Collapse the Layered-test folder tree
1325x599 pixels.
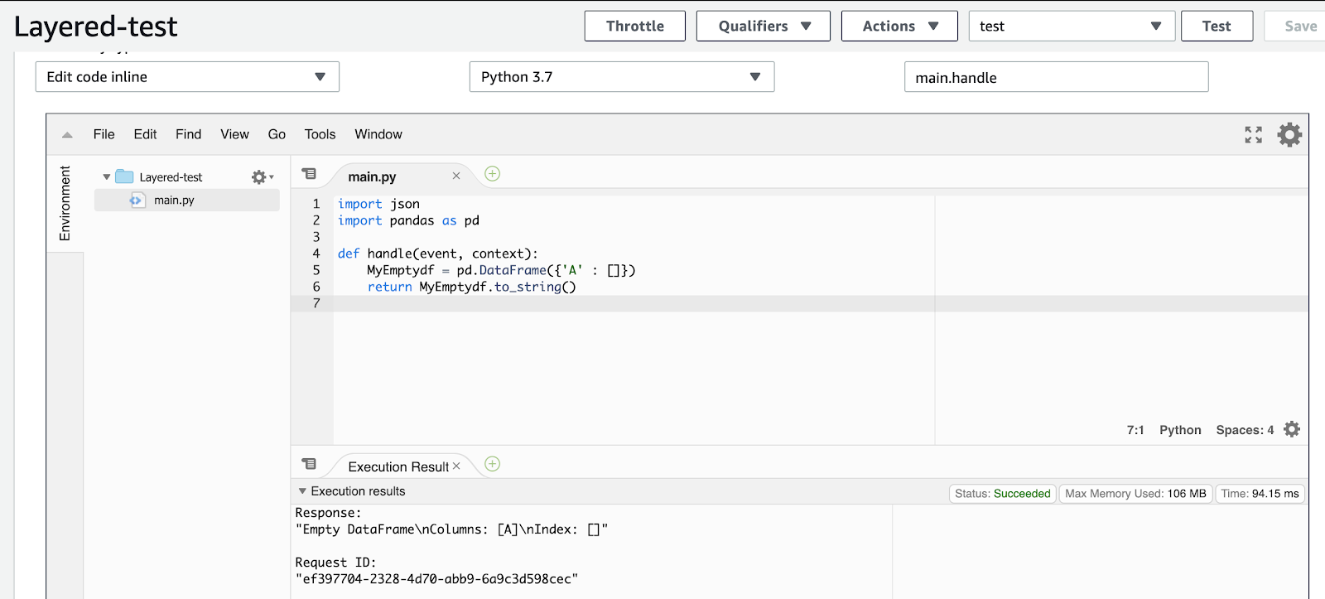tap(107, 177)
